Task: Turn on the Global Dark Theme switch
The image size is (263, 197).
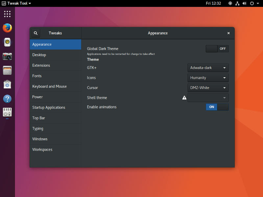Action: pyautogui.click(x=217, y=48)
